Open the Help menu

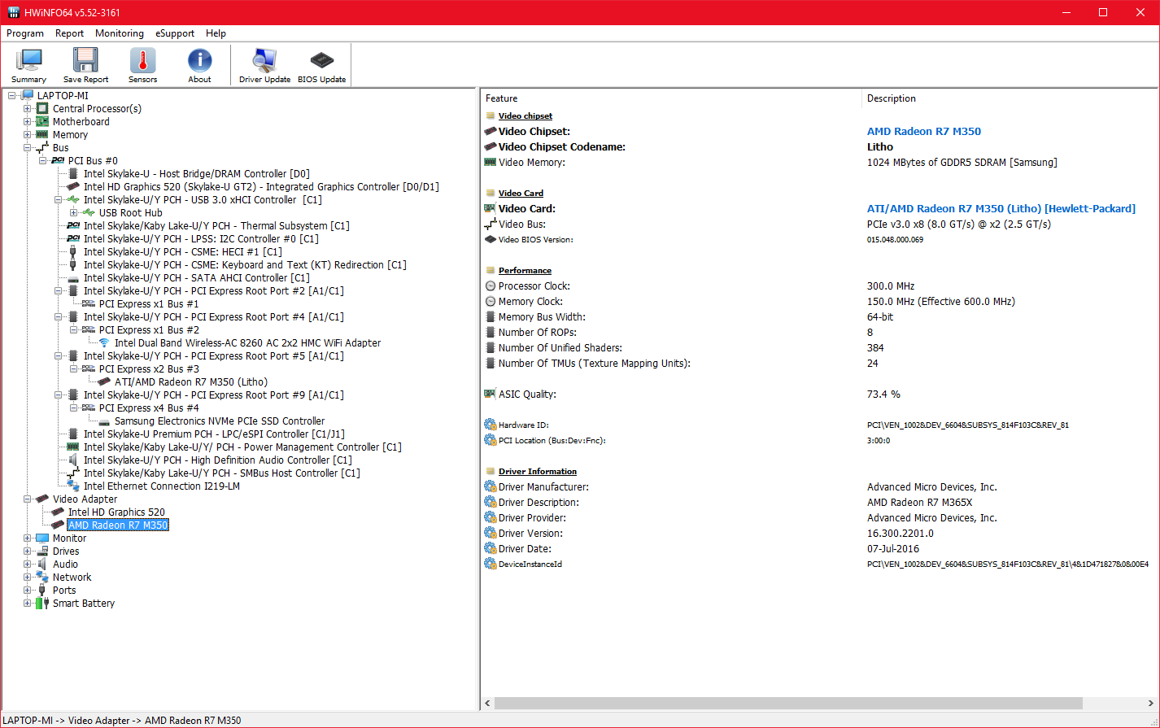[x=216, y=33]
